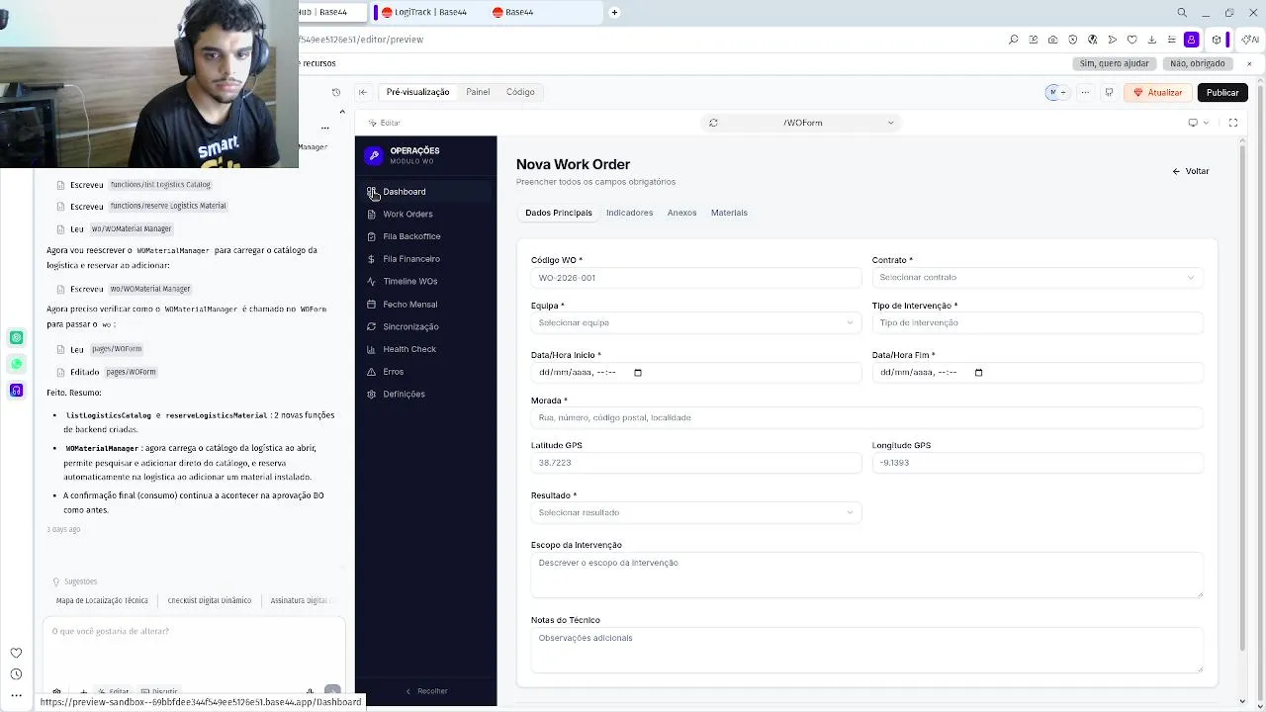Select Pré-visualização tab
The height and width of the screenshot is (712, 1266).
pyautogui.click(x=417, y=92)
